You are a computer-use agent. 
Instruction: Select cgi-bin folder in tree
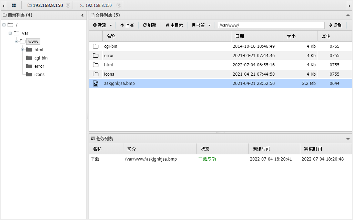point(41,58)
